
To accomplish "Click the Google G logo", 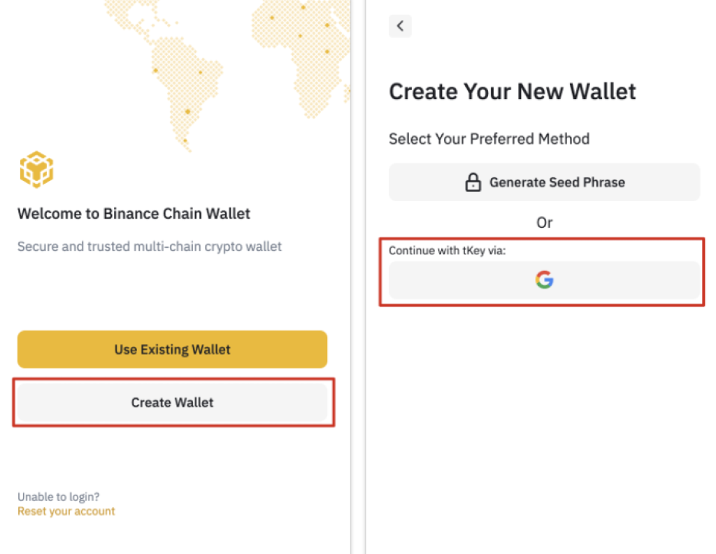I will pos(544,279).
